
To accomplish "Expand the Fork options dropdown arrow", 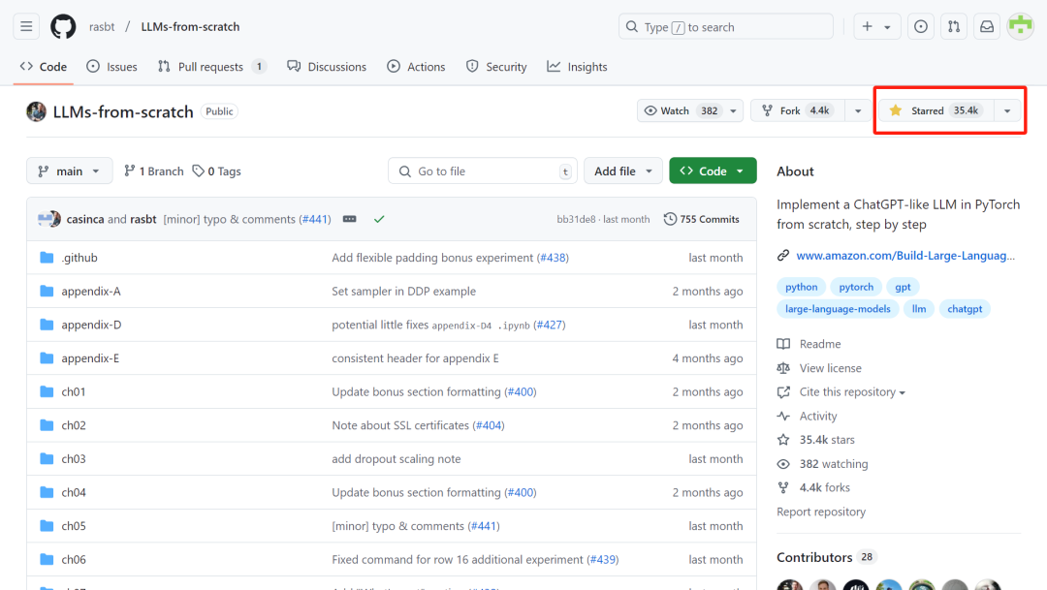I will click(858, 110).
